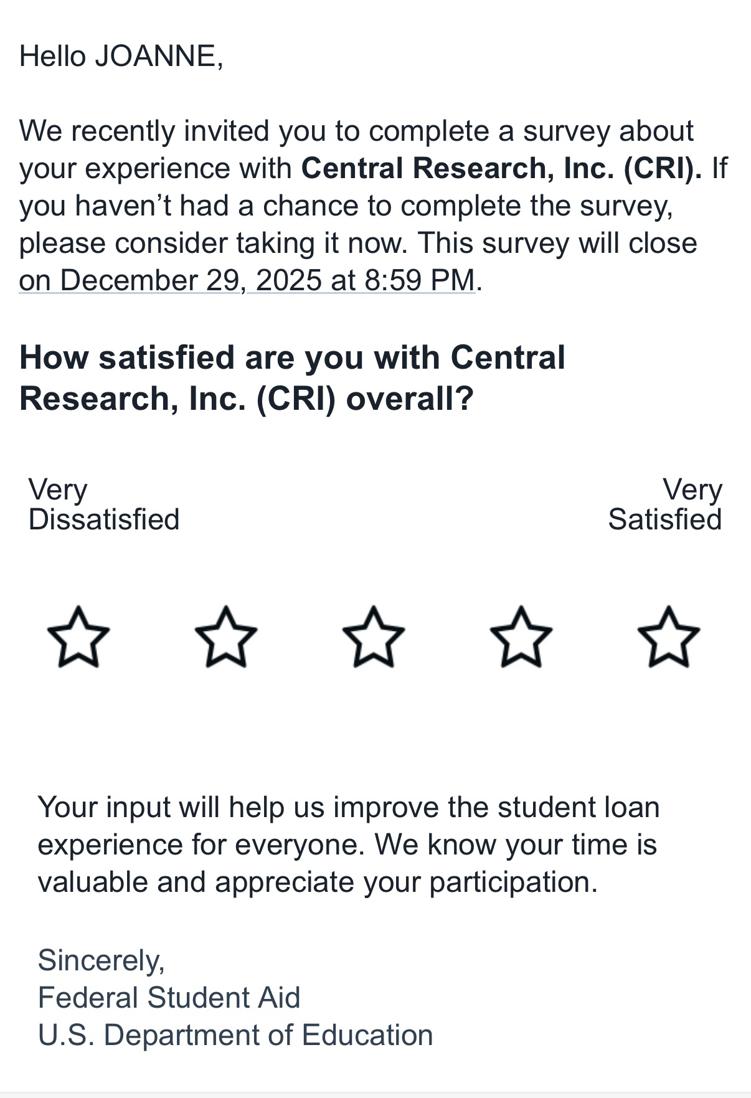The width and height of the screenshot is (751, 1098).
Task: Pick the fourth star rating
Action: click(x=521, y=638)
